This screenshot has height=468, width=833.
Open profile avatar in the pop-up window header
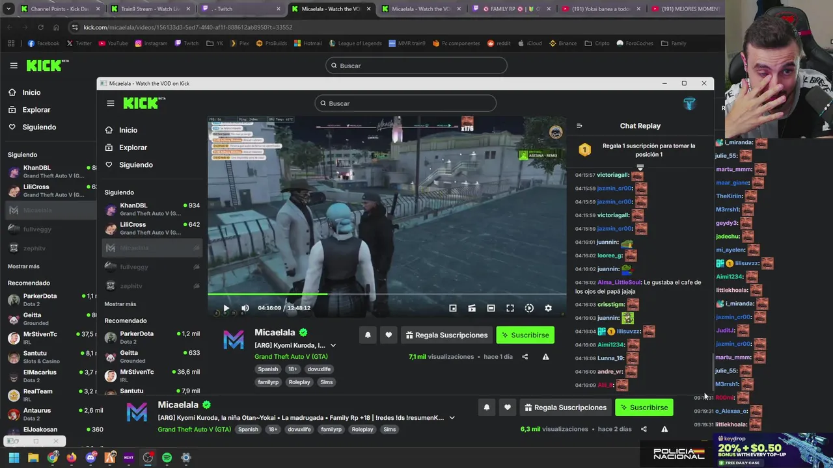(x=689, y=103)
